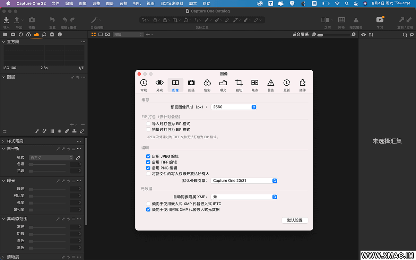Collapse the 直方图 panel
The height and width of the screenshot is (260, 416).
tap(3, 42)
